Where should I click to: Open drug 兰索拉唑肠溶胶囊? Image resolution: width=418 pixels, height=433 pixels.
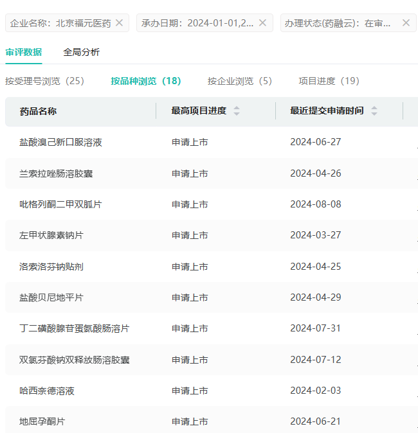[x=56, y=173]
